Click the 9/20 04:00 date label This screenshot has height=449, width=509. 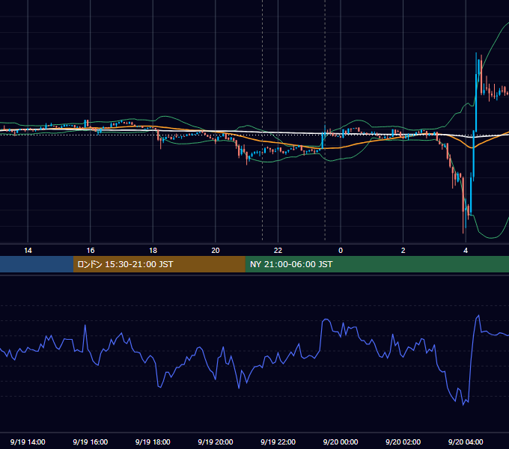(x=466, y=442)
